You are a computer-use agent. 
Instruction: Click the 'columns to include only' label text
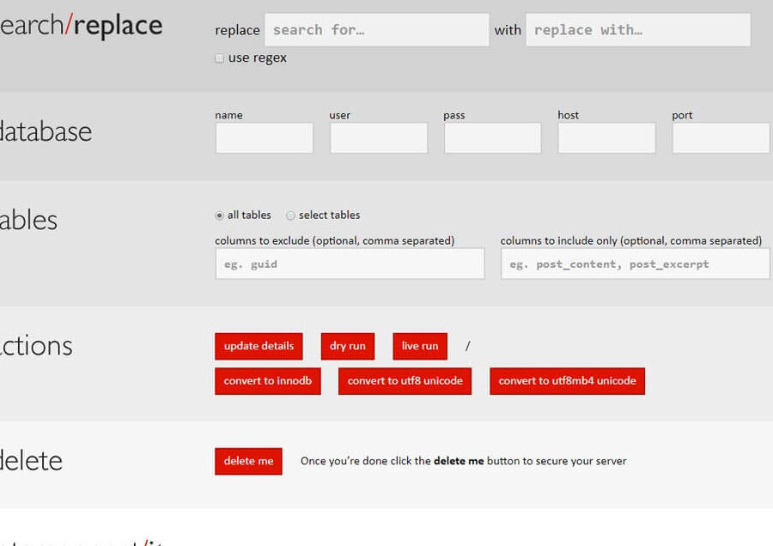(631, 241)
